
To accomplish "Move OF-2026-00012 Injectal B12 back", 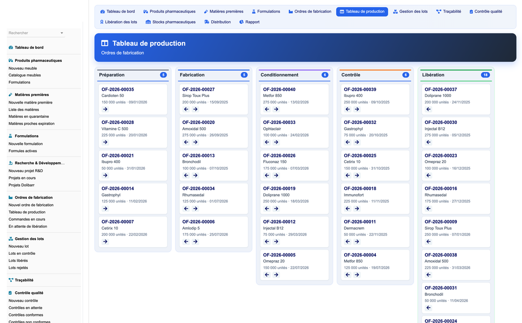I will pyautogui.click(x=267, y=241).
